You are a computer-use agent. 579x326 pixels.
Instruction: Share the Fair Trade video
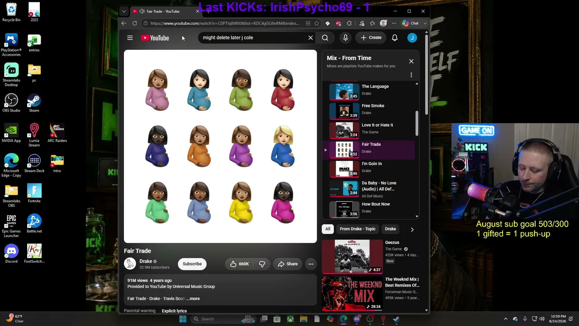pyautogui.click(x=288, y=264)
